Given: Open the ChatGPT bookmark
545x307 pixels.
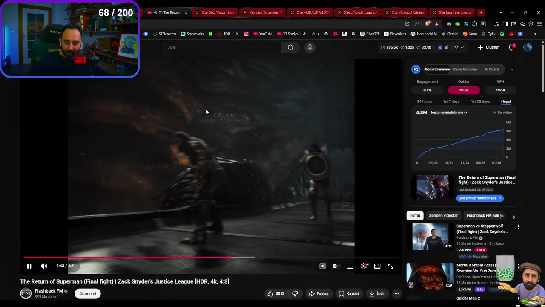Looking at the screenshot, I should pos(370,34).
